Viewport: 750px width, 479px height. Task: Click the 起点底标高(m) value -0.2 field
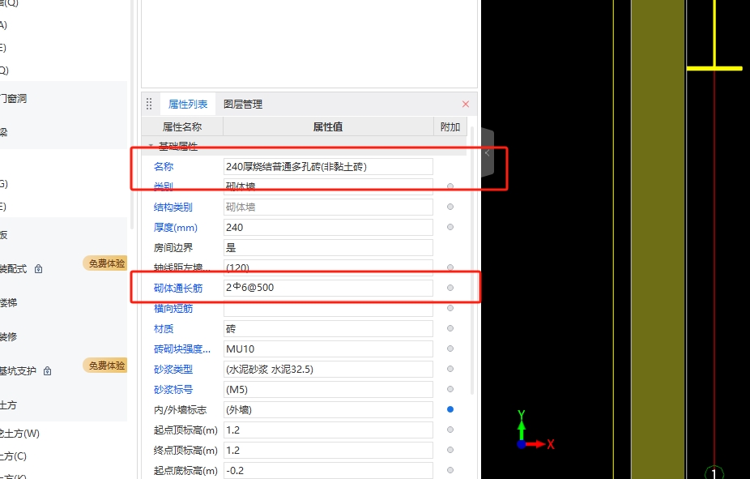coord(328,470)
